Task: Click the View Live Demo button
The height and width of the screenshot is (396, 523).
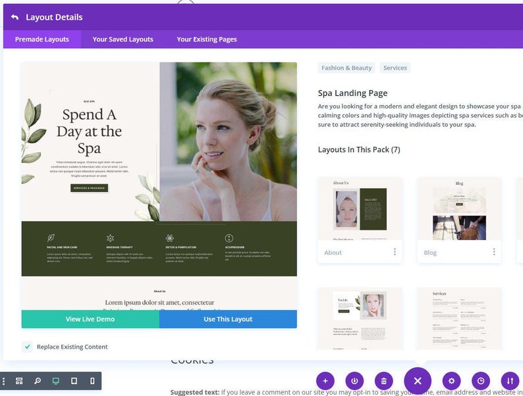Action: point(90,319)
